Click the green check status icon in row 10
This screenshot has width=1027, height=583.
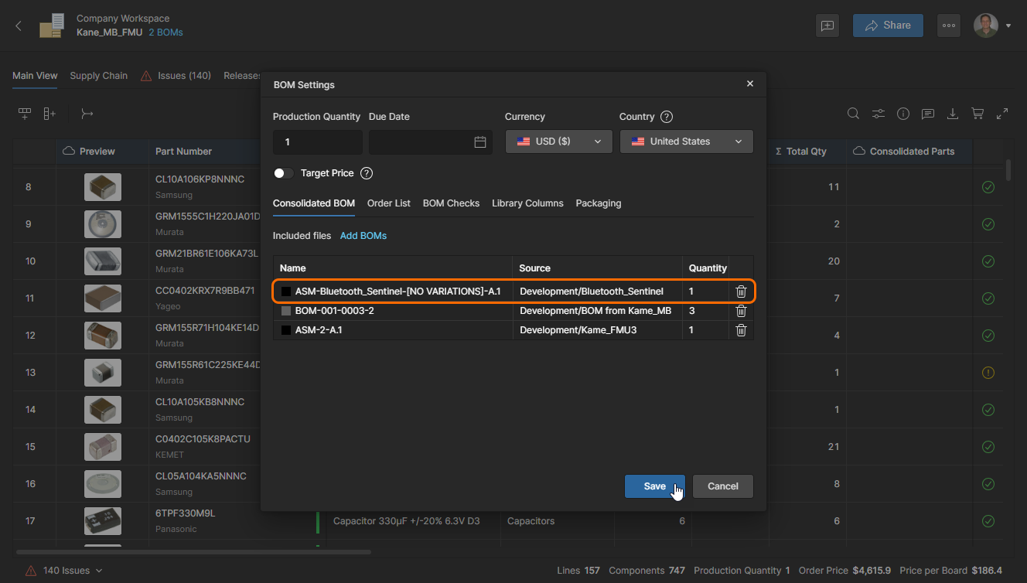[988, 261]
